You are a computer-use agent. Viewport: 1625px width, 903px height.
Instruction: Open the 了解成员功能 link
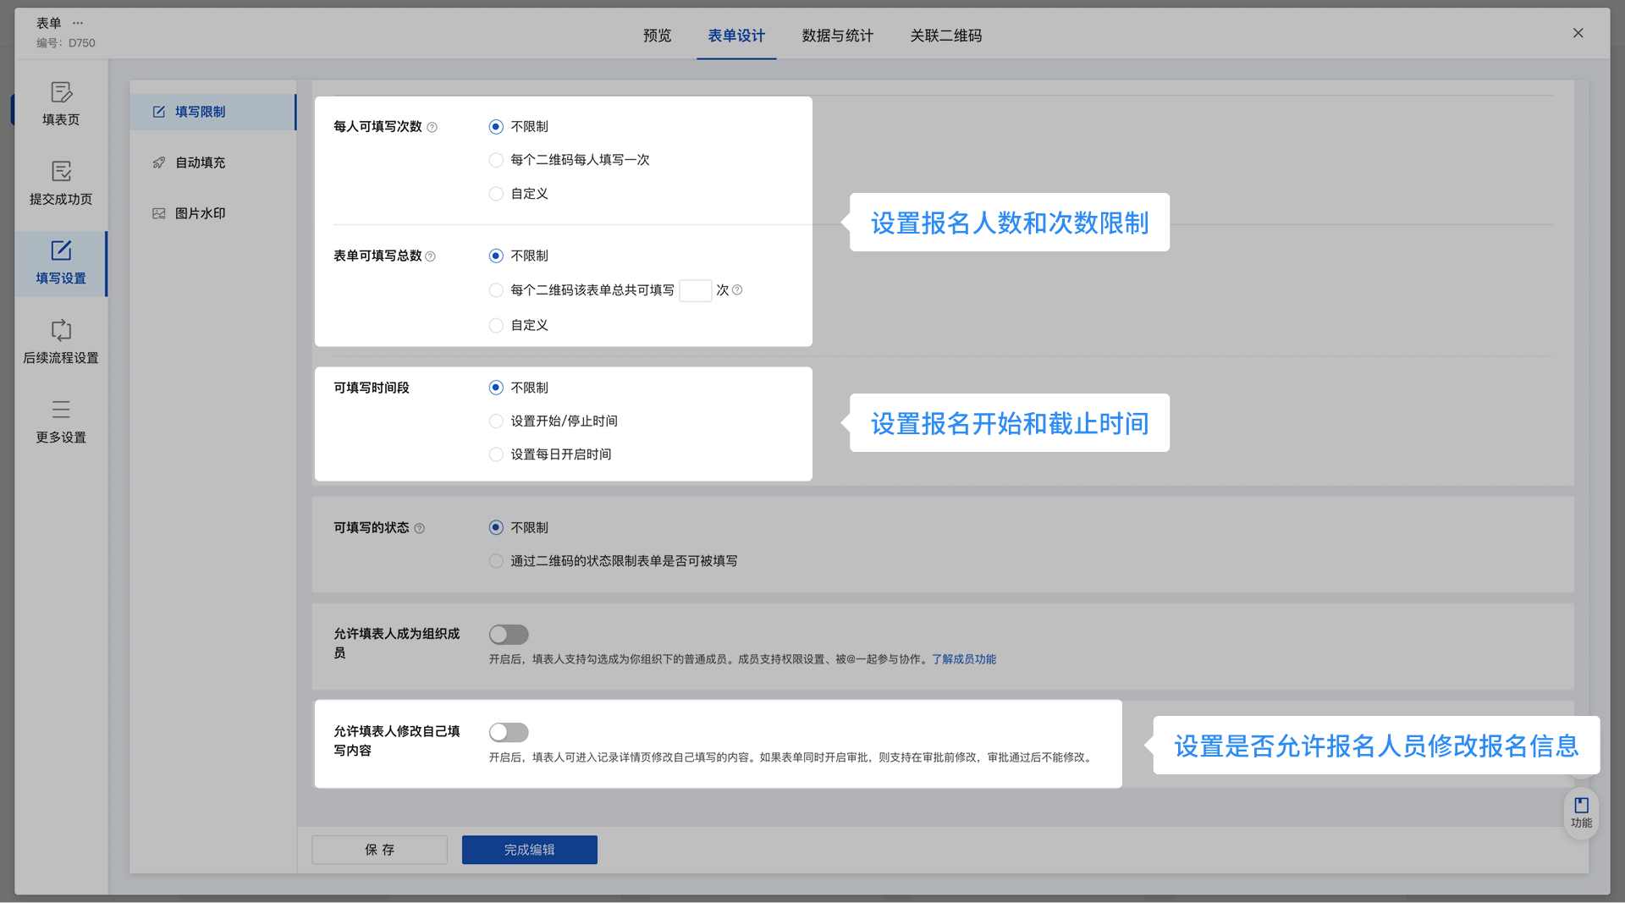click(x=963, y=659)
